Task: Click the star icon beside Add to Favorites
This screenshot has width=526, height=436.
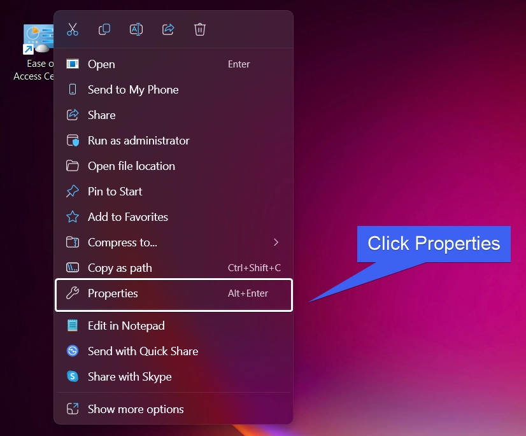Action: tap(73, 216)
